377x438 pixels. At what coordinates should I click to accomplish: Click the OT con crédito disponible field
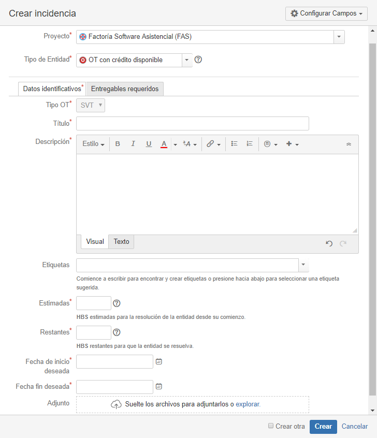tap(129, 60)
